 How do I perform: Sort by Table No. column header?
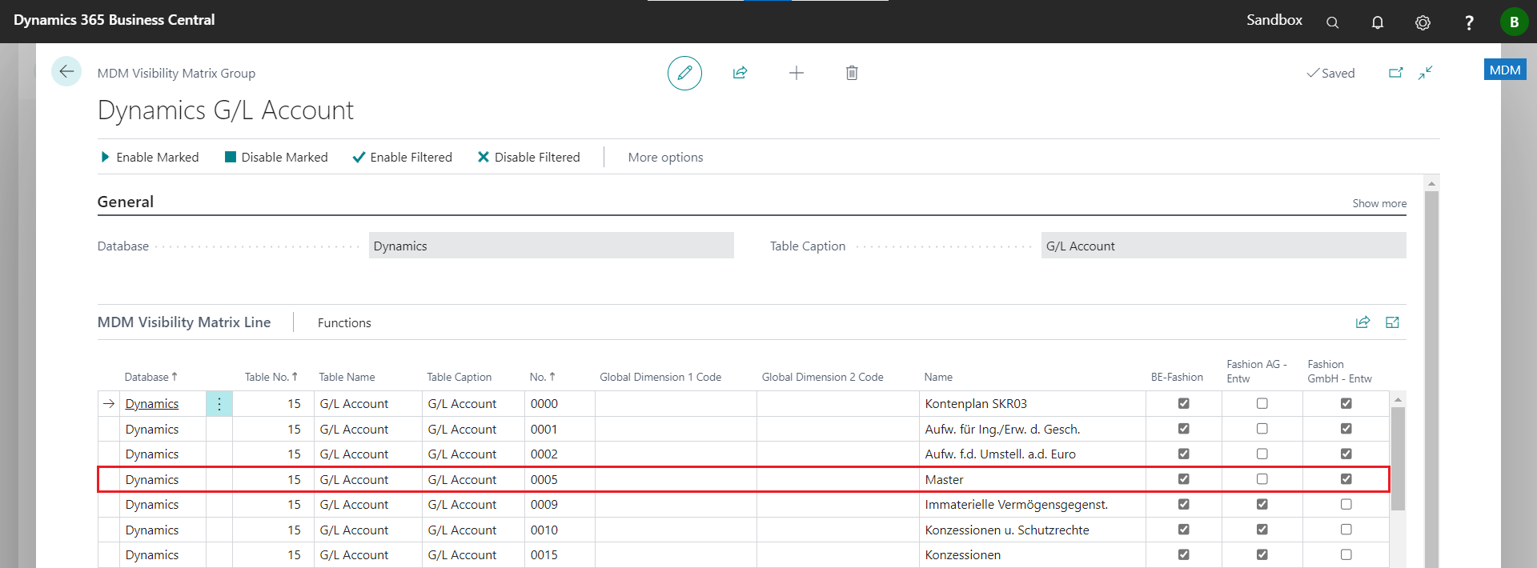271,377
